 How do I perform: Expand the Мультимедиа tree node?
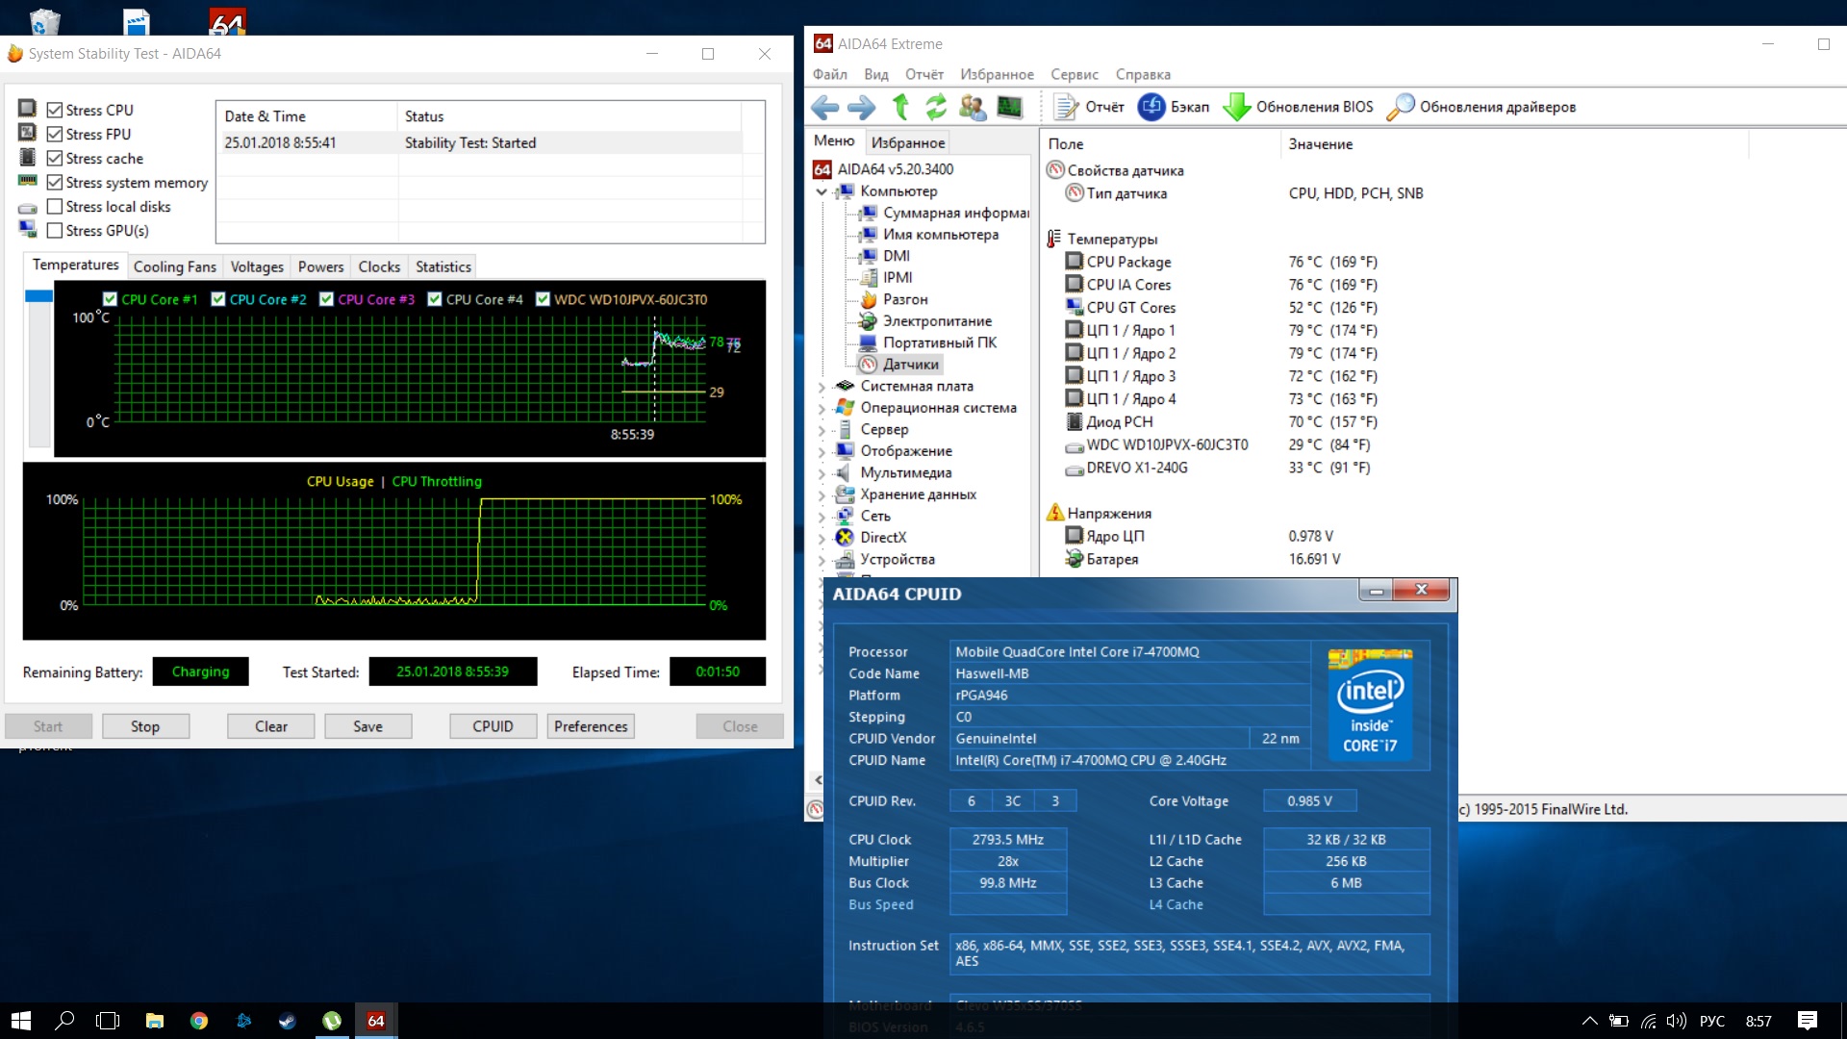[x=822, y=473]
